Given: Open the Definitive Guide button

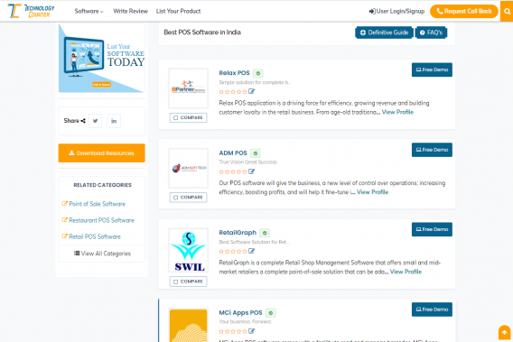Looking at the screenshot, I should (384, 32).
